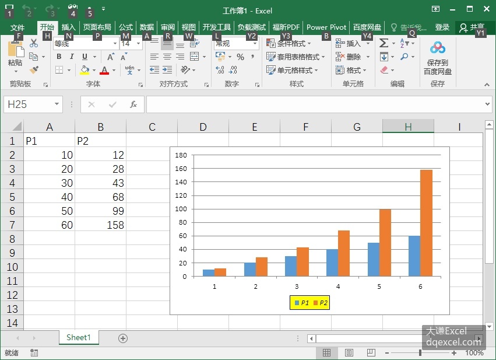Open the 文件 menu
The image size is (496, 360).
pos(17,27)
